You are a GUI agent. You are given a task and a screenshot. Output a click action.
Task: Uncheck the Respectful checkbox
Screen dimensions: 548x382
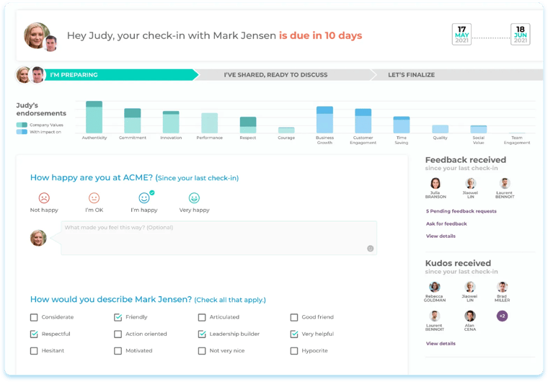point(34,334)
